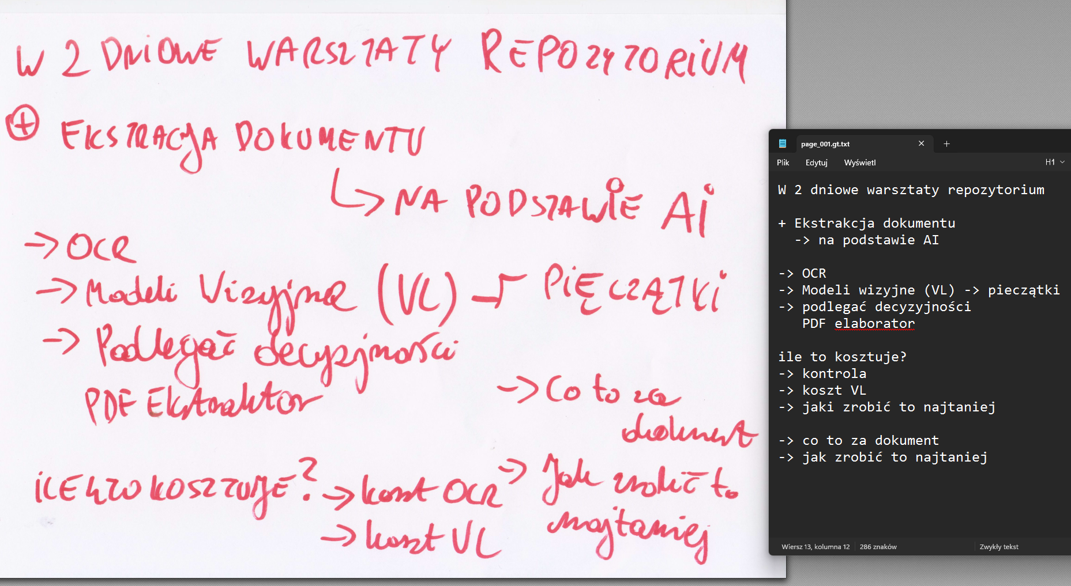The width and height of the screenshot is (1071, 586).
Task: Click the '-> podlegać decyzyjności' line in Notepad
Action: 874,307
